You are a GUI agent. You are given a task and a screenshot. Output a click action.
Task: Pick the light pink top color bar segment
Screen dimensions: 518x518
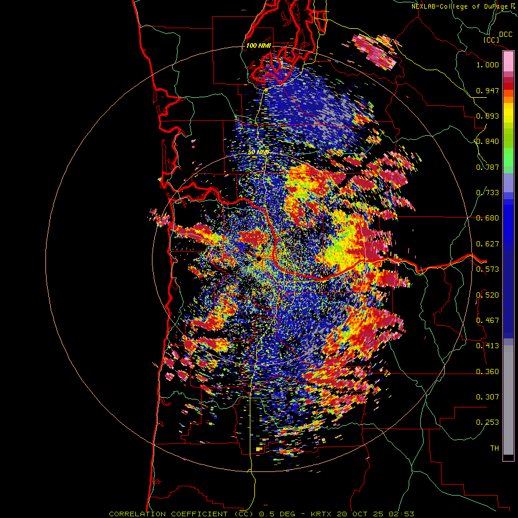(508, 61)
